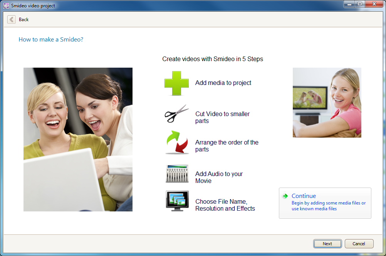Click the photo of woman watching TV
The height and width of the screenshot is (256, 386).
[327, 103]
